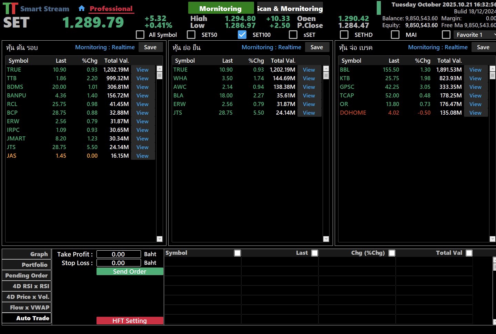Tick the All Symbol checkbox
The height and width of the screenshot is (334, 496).
click(x=140, y=35)
